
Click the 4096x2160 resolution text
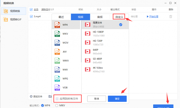(99, 72)
